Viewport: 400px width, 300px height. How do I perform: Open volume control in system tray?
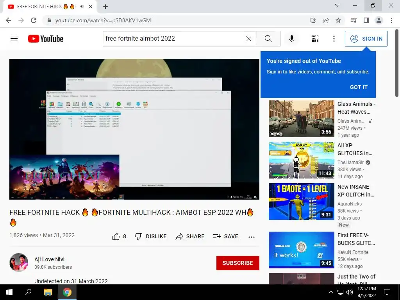350,292
